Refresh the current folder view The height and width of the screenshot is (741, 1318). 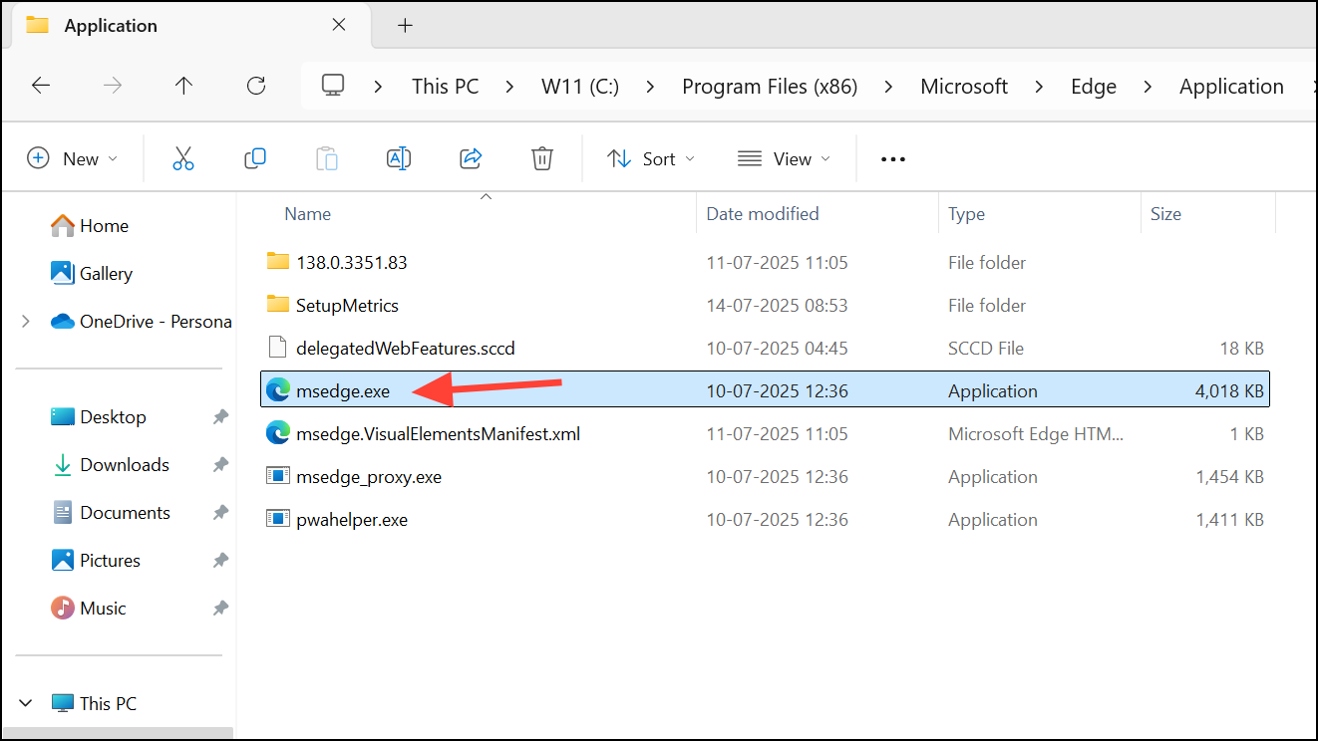pyautogui.click(x=256, y=86)
